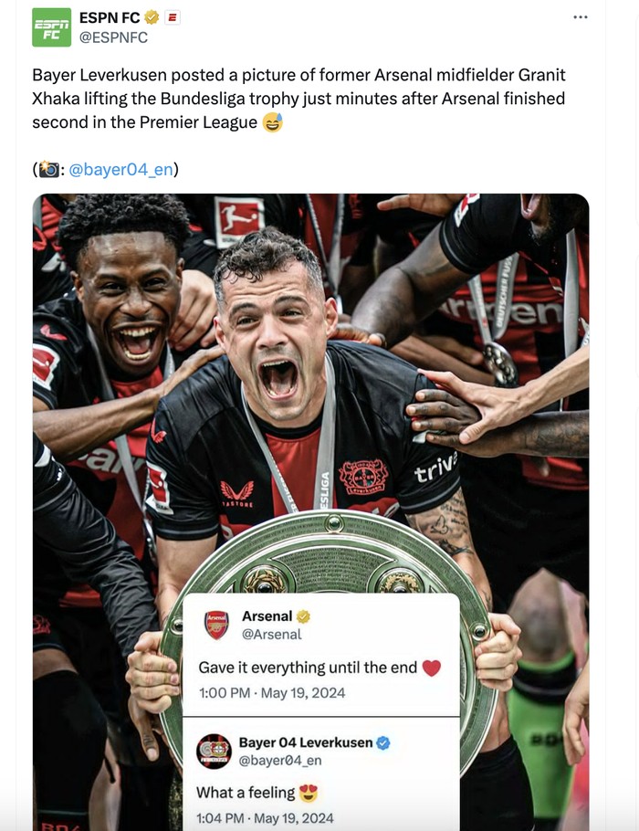Viewport: 639px width, 831px height.
Task: Open the Xhaka trophy celebration photo
Action: pyautogui.click(x=310, y=365)
